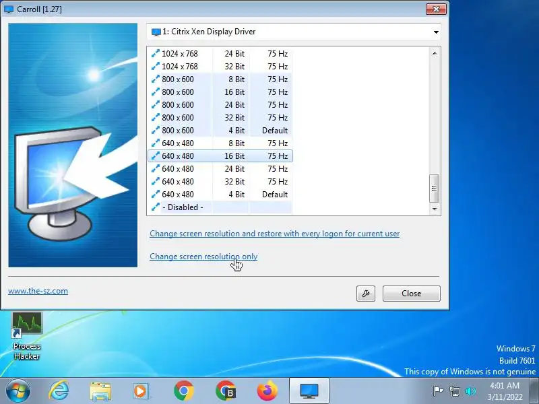Launch Internet Explorer from the taskbar
The height and width of the screenshot is (404, 539).
59,391
